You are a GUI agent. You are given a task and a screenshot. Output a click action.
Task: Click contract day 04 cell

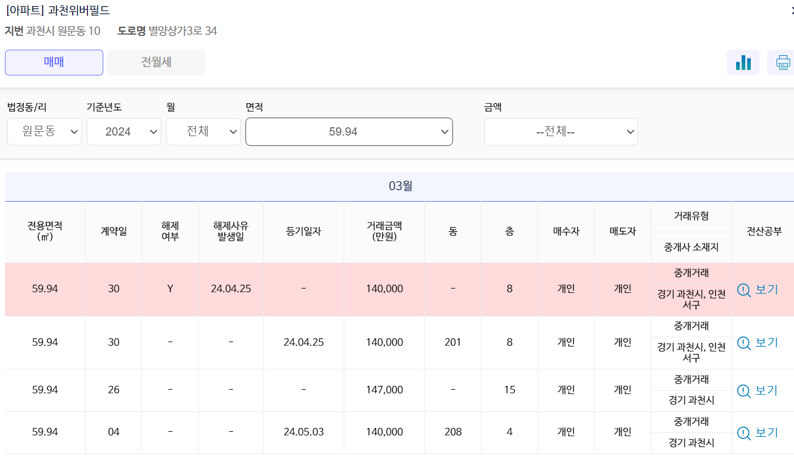click(x=114, y=432)
